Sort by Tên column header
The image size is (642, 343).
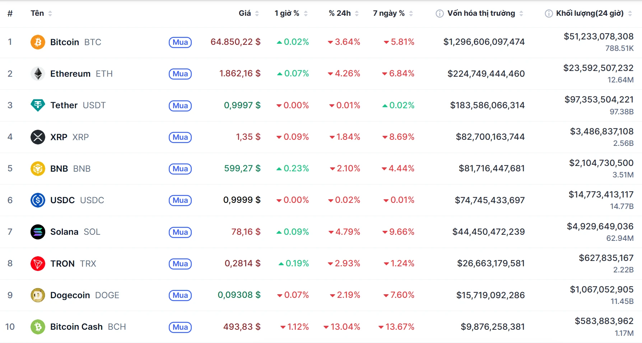tap(37, 13)
